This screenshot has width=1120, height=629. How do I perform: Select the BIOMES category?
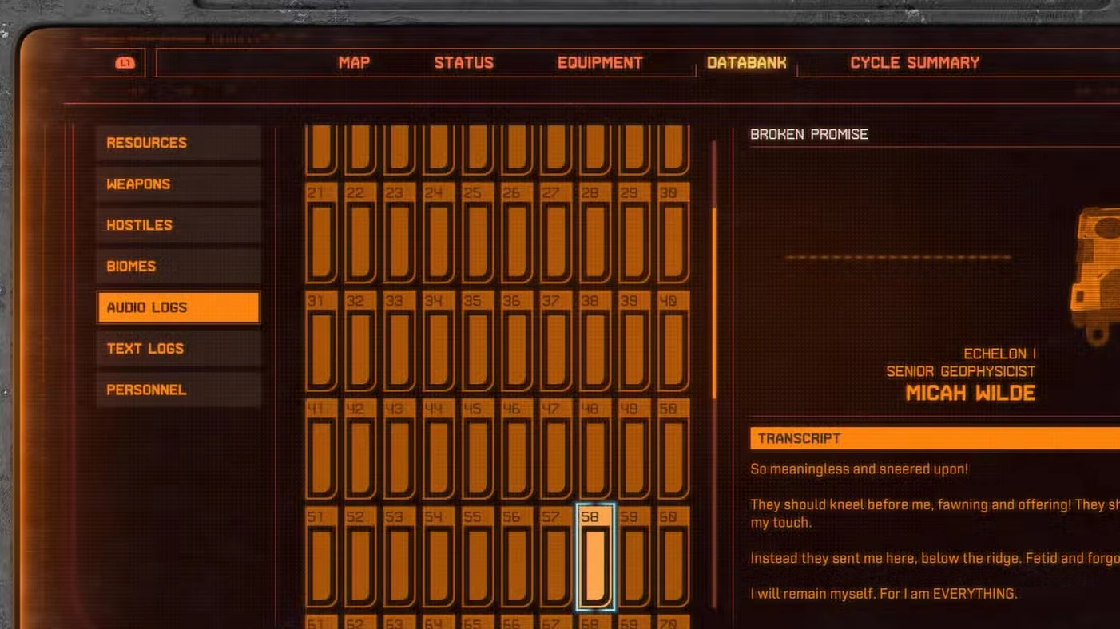coord(179,267)
